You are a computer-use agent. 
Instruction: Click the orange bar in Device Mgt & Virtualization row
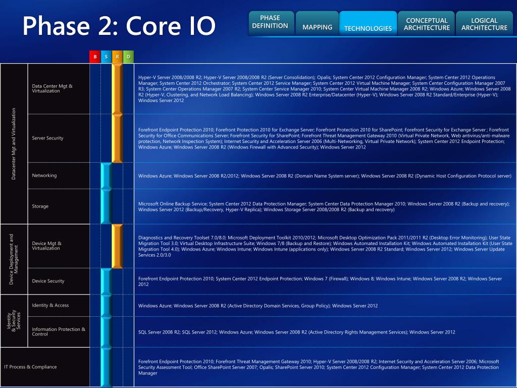[x=117, y=246]
